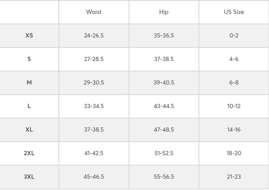The image size is (269, 190).
Task: Click hip measurement 47-48.5
Action: point(164,130)
